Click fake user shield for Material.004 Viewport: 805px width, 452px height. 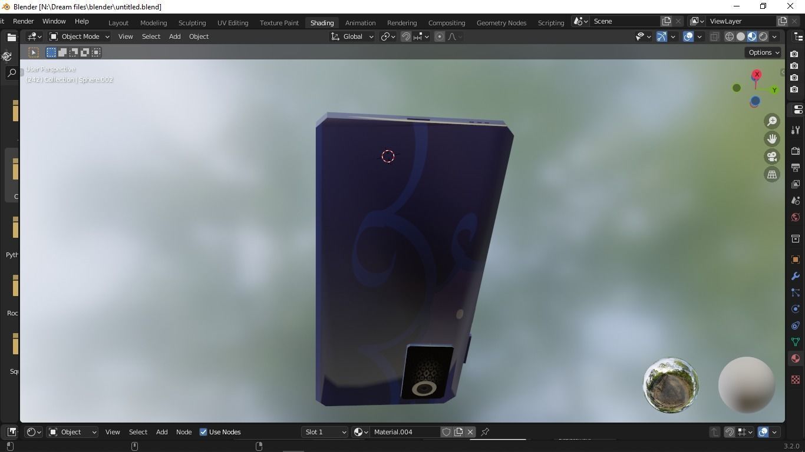(x=447, y=432)
